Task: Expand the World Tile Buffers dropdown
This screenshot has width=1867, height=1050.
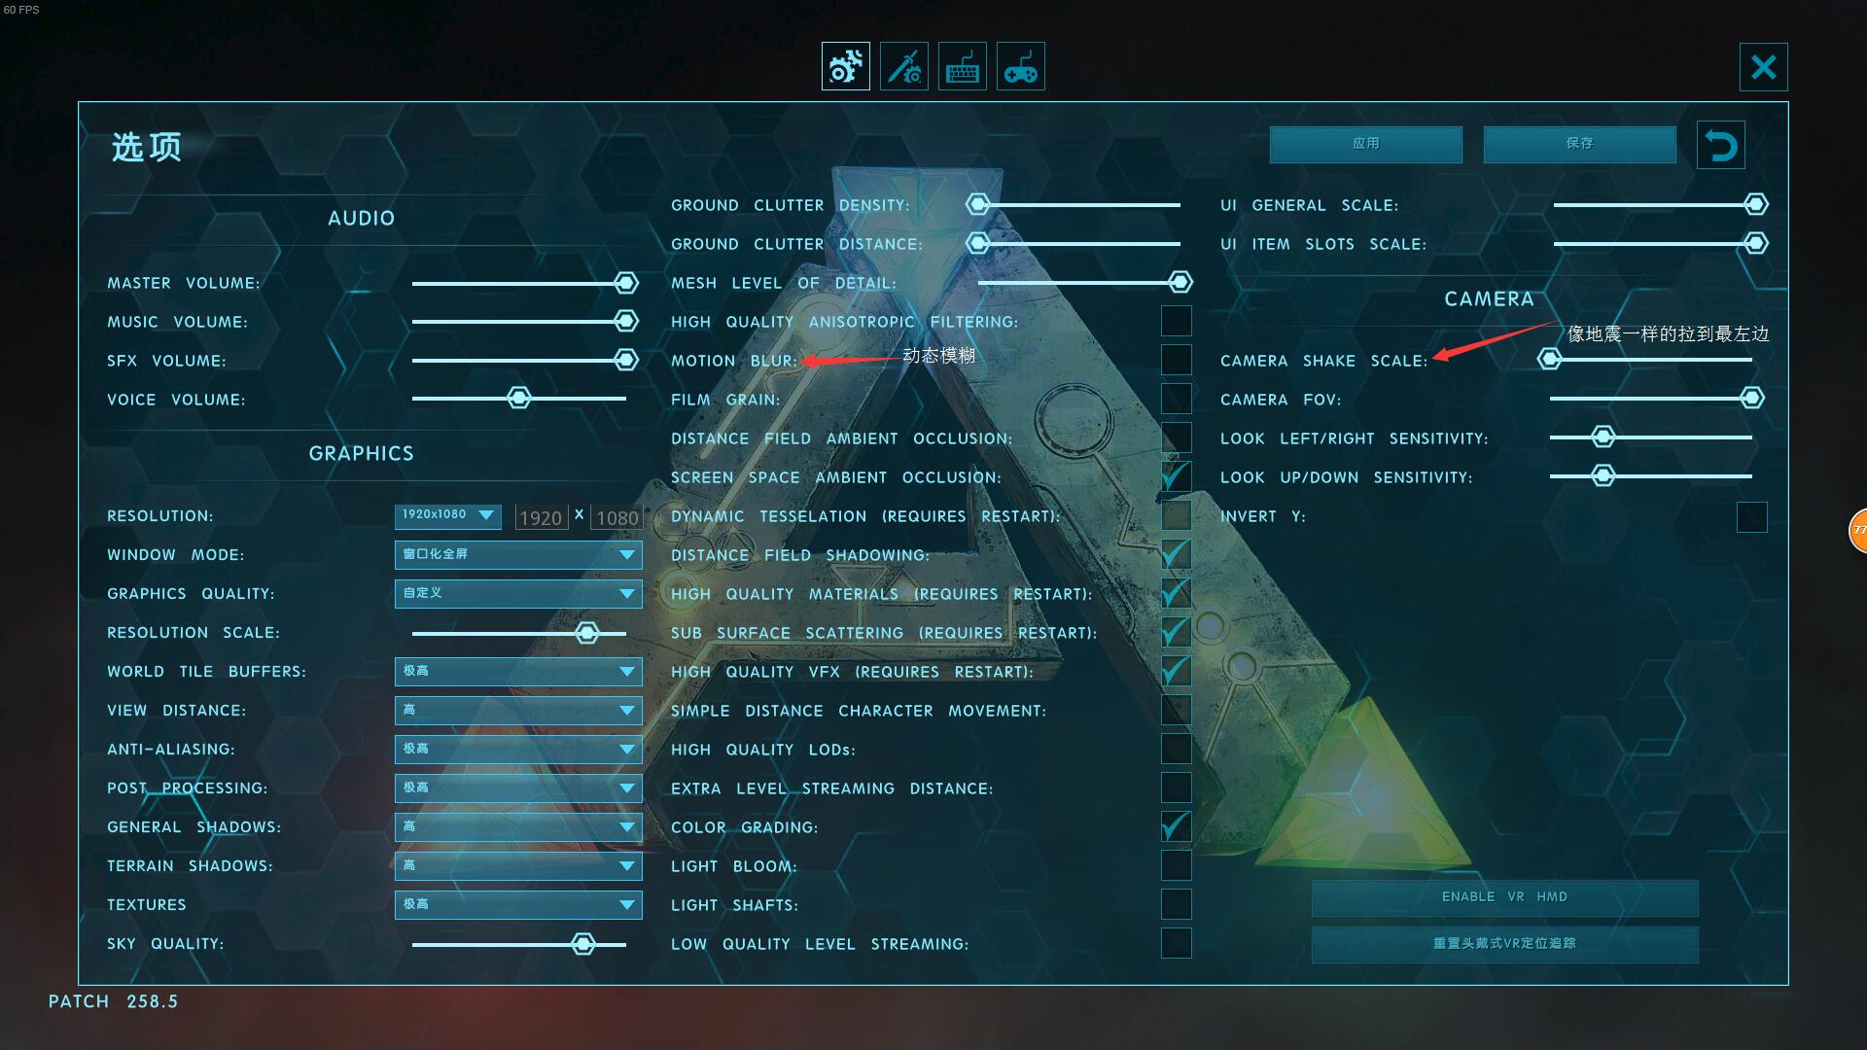Action: (626, 671)
